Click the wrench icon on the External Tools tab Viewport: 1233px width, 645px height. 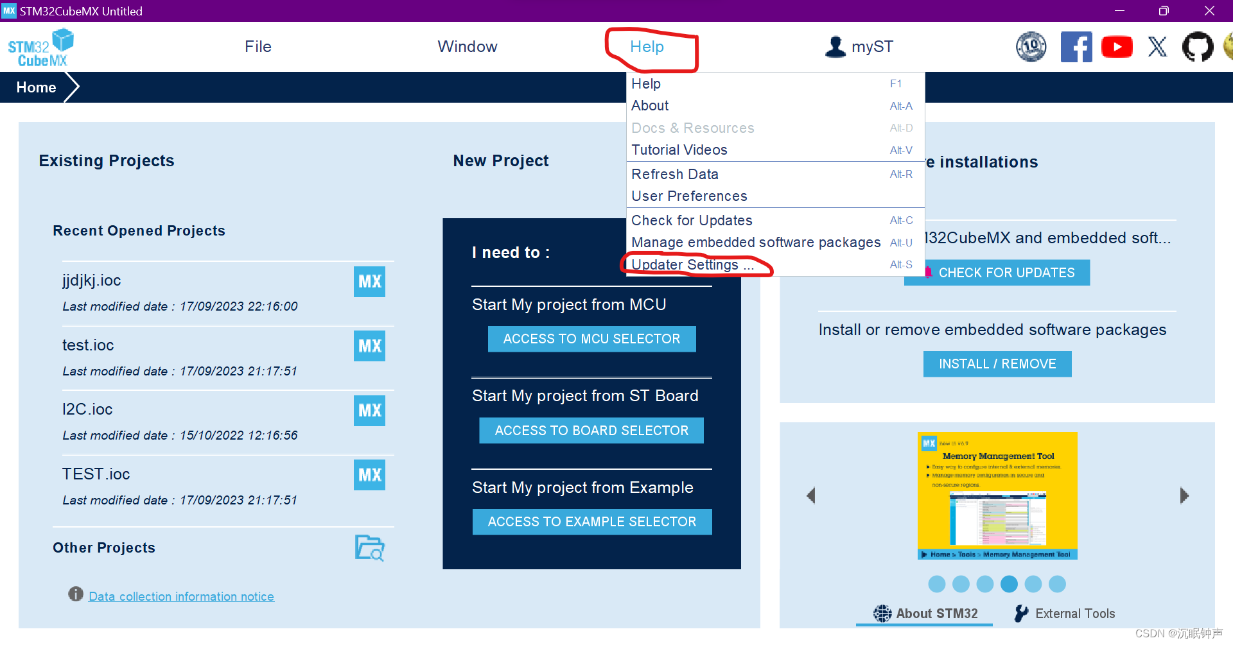tap(1021, 614)
